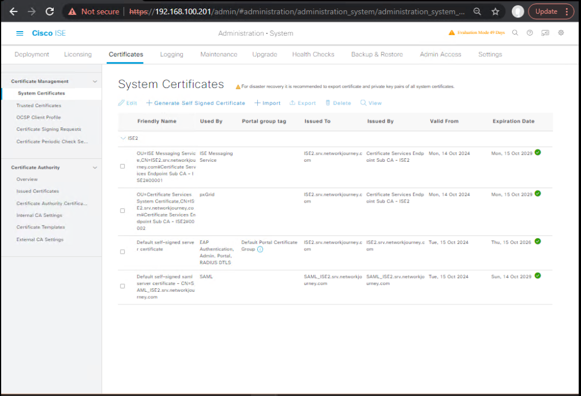This screenshot has height=396, width=581.
Task: Open Certificate Templates in the sidebar
Action: pyautogui.click(x=41, y=227)
